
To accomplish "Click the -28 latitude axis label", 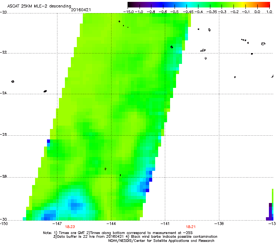I will [x=3, y=176].
